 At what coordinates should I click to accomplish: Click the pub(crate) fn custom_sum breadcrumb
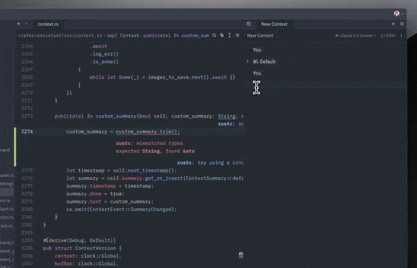(x=176, y=35)
